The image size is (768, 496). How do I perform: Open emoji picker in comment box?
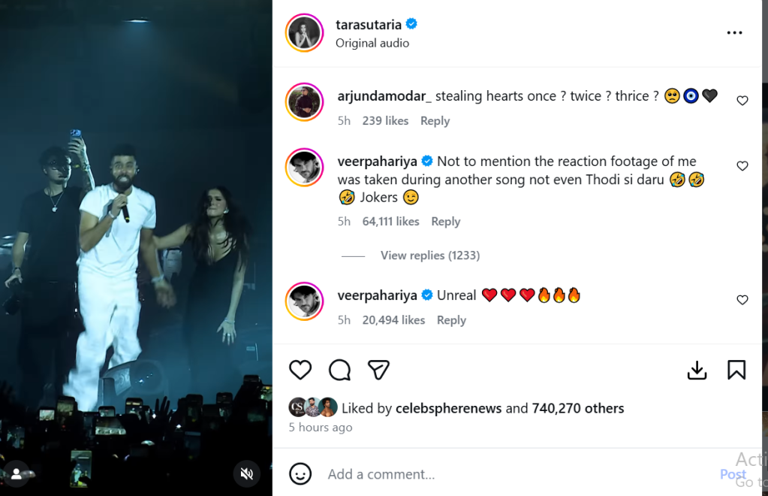[300, 474]
